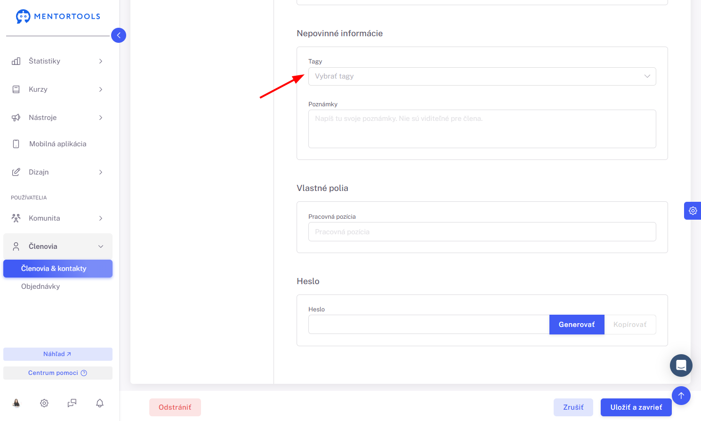Open the chat messages icon in the sidebar footer
This screenshot has height=421, width=701.
[72, 403]
